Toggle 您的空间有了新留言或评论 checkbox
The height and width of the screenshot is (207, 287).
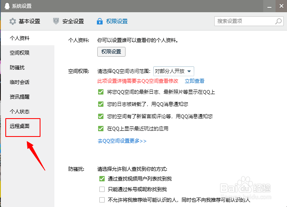(x=101, y=116)
